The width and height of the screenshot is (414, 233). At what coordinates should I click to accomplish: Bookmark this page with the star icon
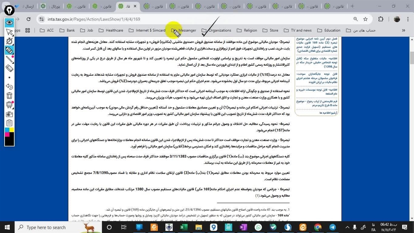click(x=365, y=19)
